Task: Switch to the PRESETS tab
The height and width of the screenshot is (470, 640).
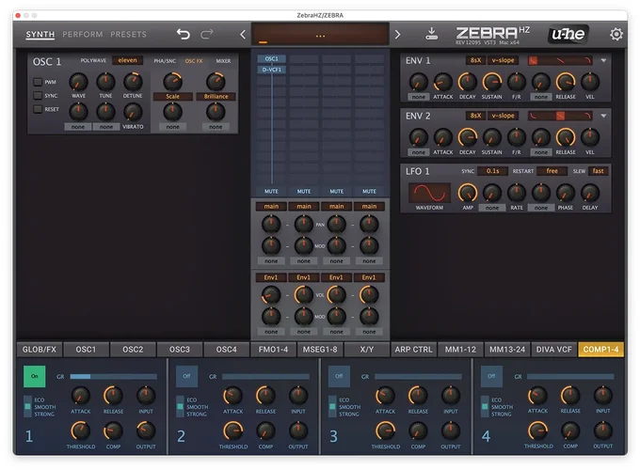Action: tap(129, 35)
